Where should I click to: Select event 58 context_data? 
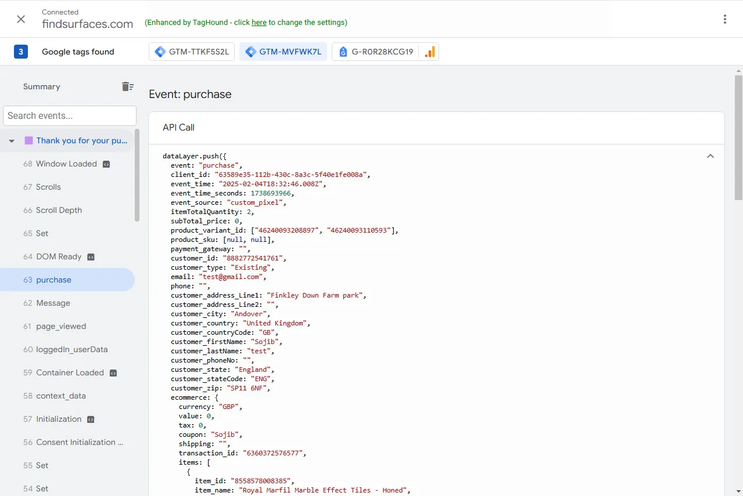pyautogui.click(x=67, y=396)
